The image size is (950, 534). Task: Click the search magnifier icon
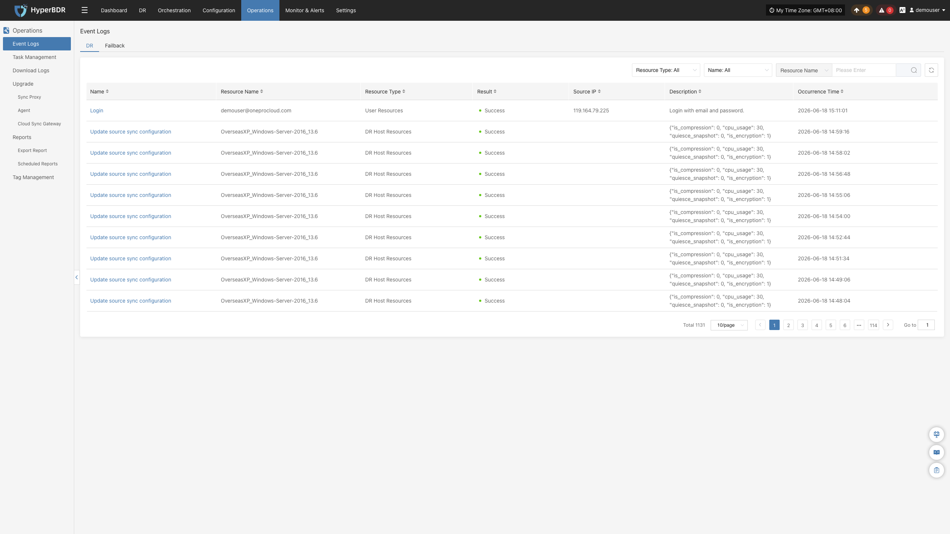click(914, 70)
